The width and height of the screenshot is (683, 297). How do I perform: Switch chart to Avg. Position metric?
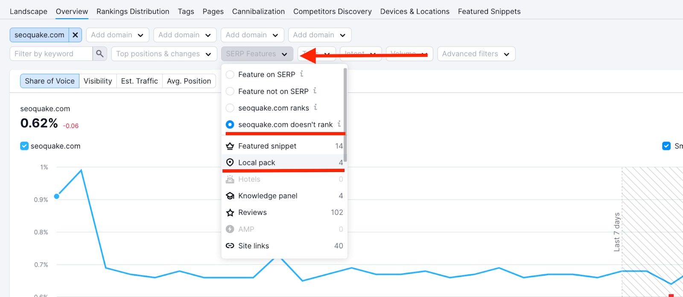tap(189, 81)
